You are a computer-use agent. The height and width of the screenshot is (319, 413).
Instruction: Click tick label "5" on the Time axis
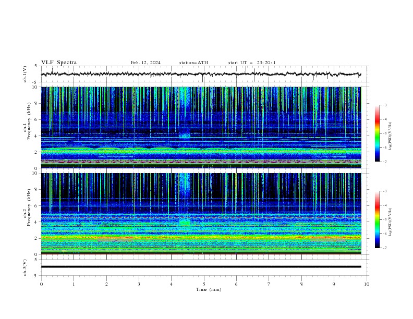(204, 284)
